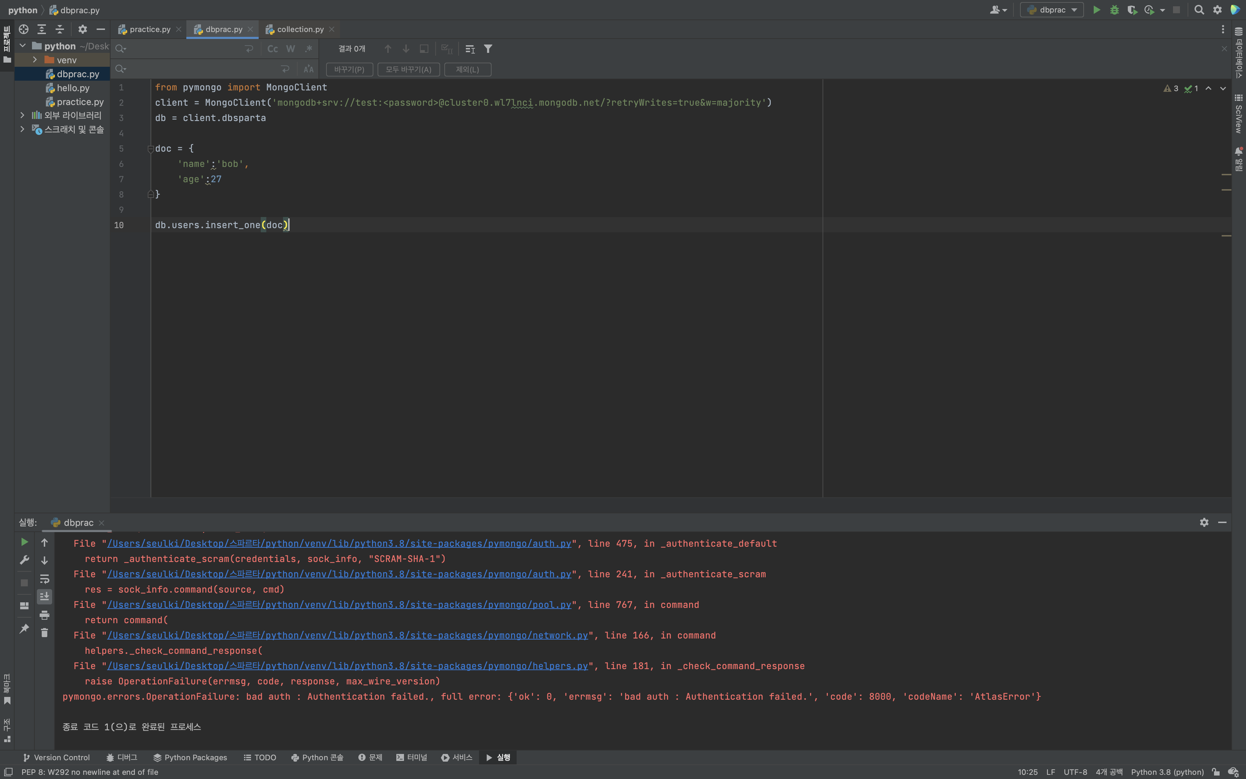This screenshot has height=779, width=1246.
Task: Open the 터미널 tab
Action: point(411,757)
